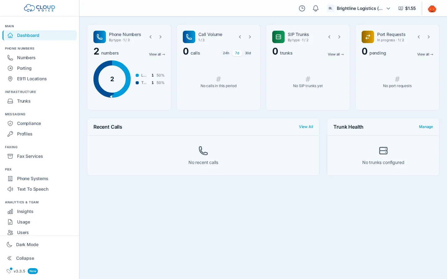Click the Port Requests orange icon
The height and width of the screenshot is (279, 447).
368,37
